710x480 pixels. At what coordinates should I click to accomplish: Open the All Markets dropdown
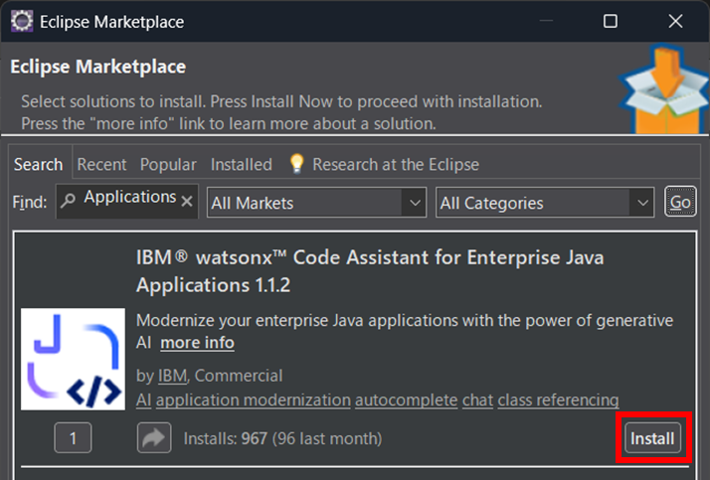(316, 203)
